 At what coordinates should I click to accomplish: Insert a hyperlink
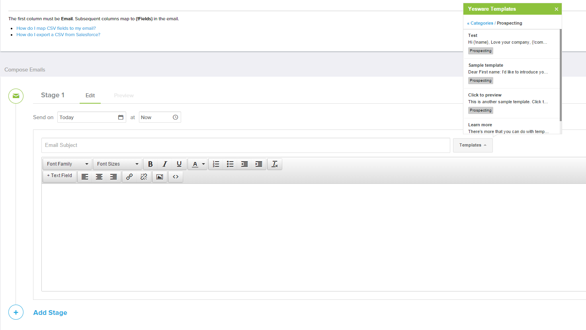129,177
